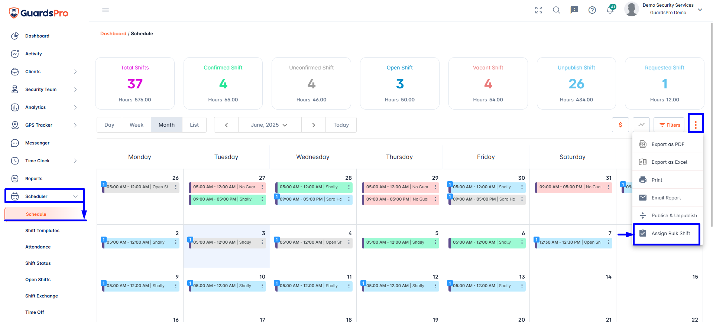
Task: Go to the next month arrow
Action: [x=314, y=125]
